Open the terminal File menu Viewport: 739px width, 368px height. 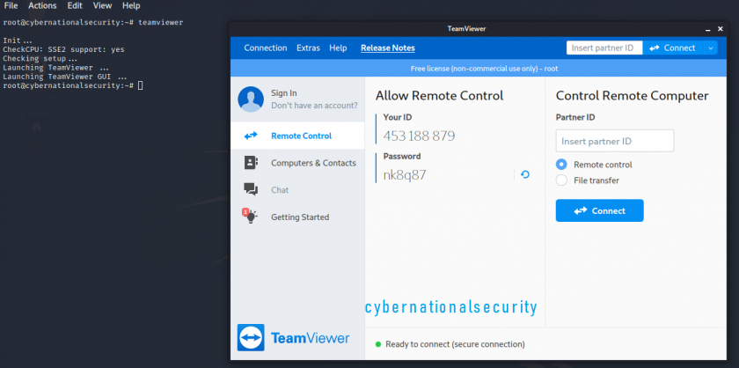[11, 5]
